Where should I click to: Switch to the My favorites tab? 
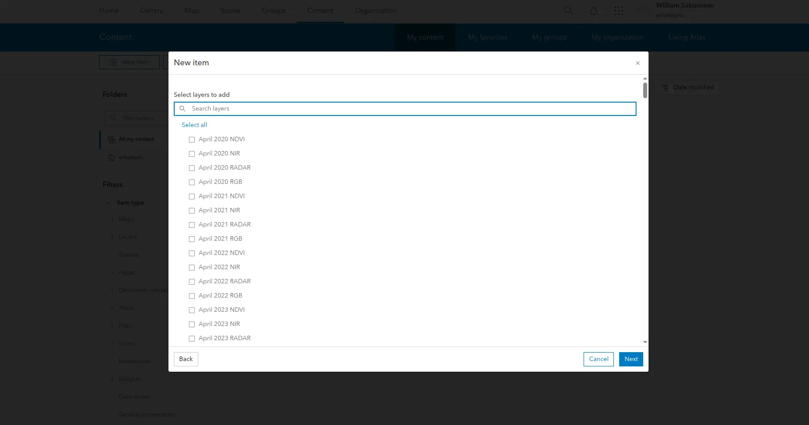487,37
